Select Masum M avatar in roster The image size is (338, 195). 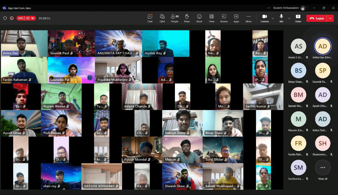[x=298, y=119]
